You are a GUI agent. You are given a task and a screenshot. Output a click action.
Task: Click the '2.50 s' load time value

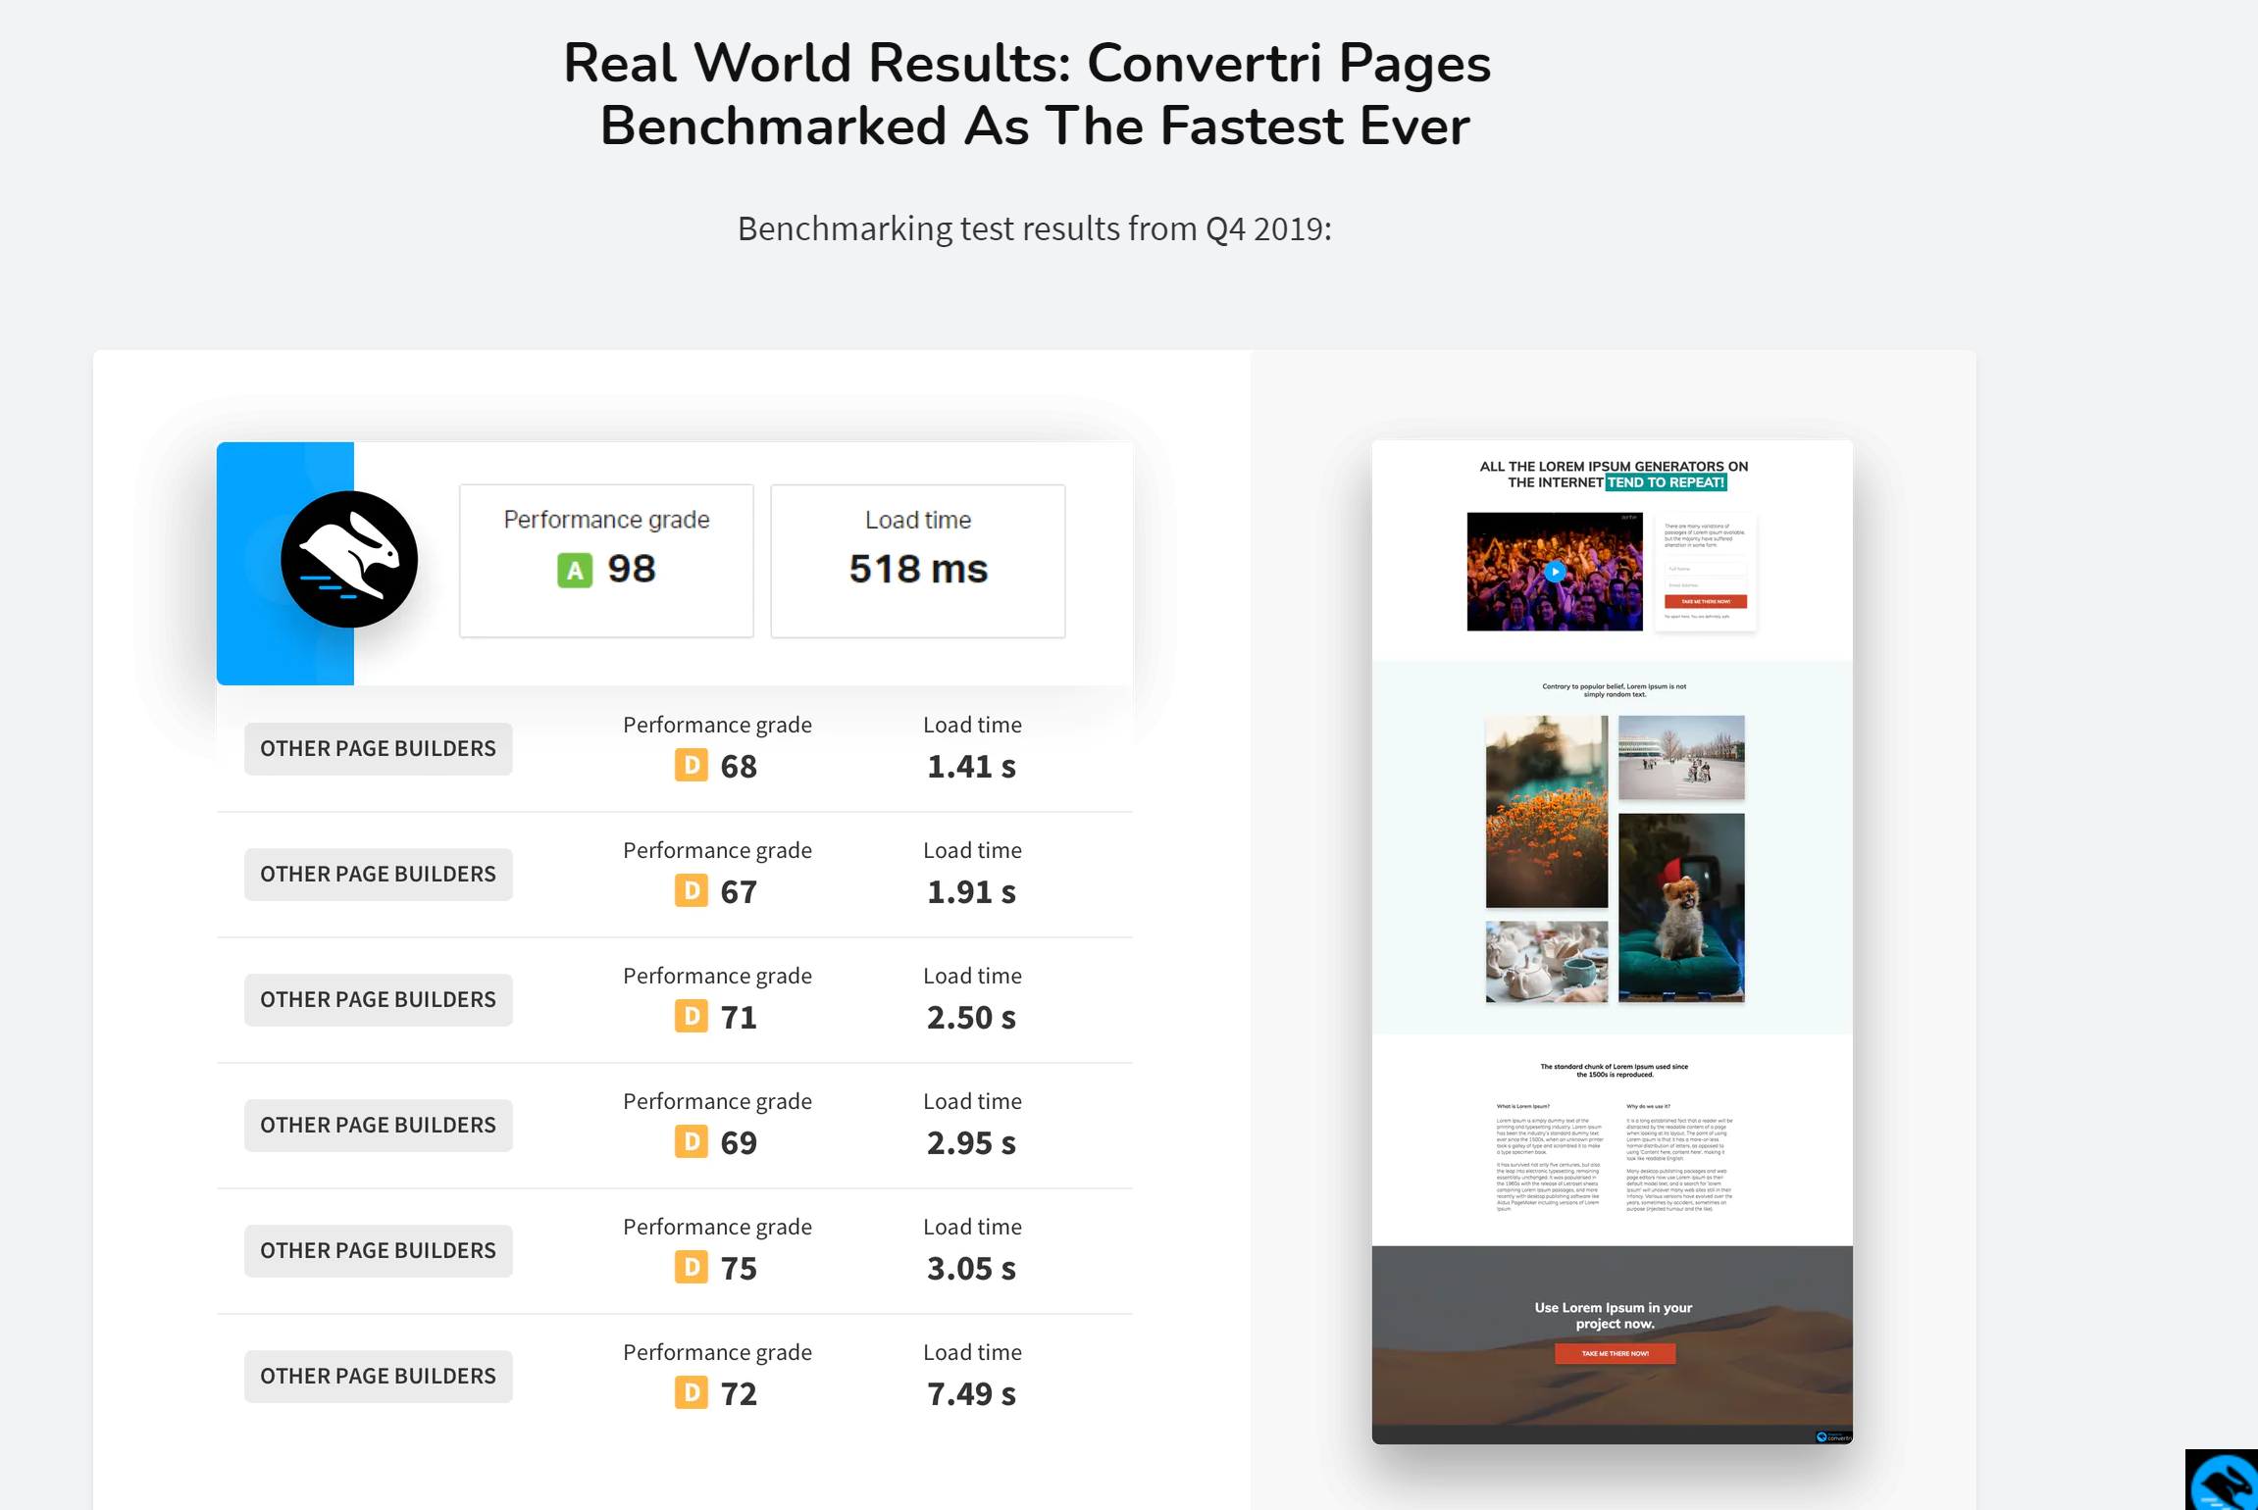(x=971, y=1017)
